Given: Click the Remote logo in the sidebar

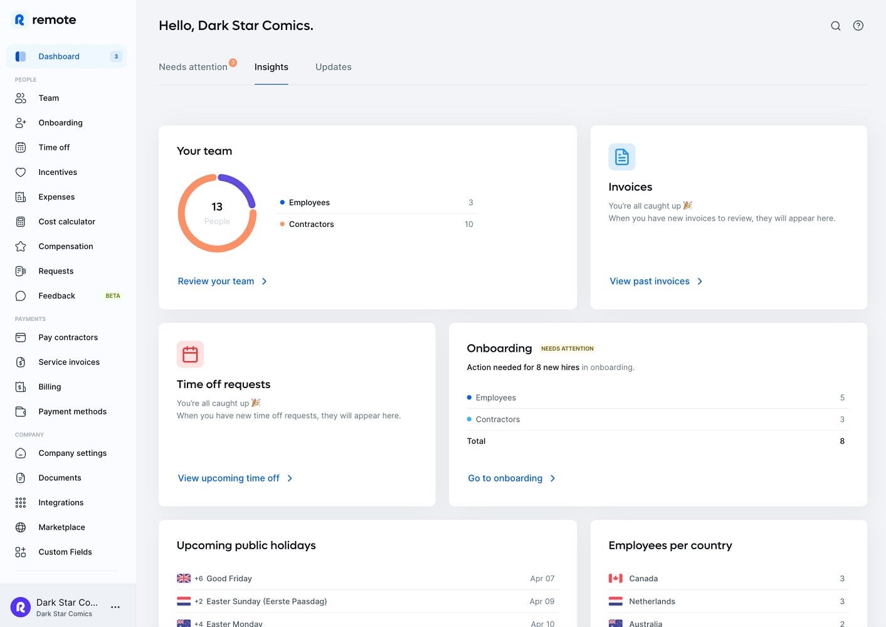Looking at the screenshot, I should pos(45,20).
